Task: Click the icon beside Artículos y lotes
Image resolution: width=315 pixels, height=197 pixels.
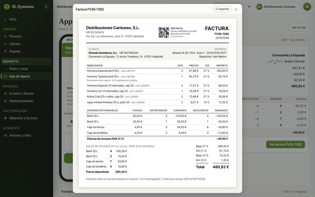Action: tap(6, 136)
